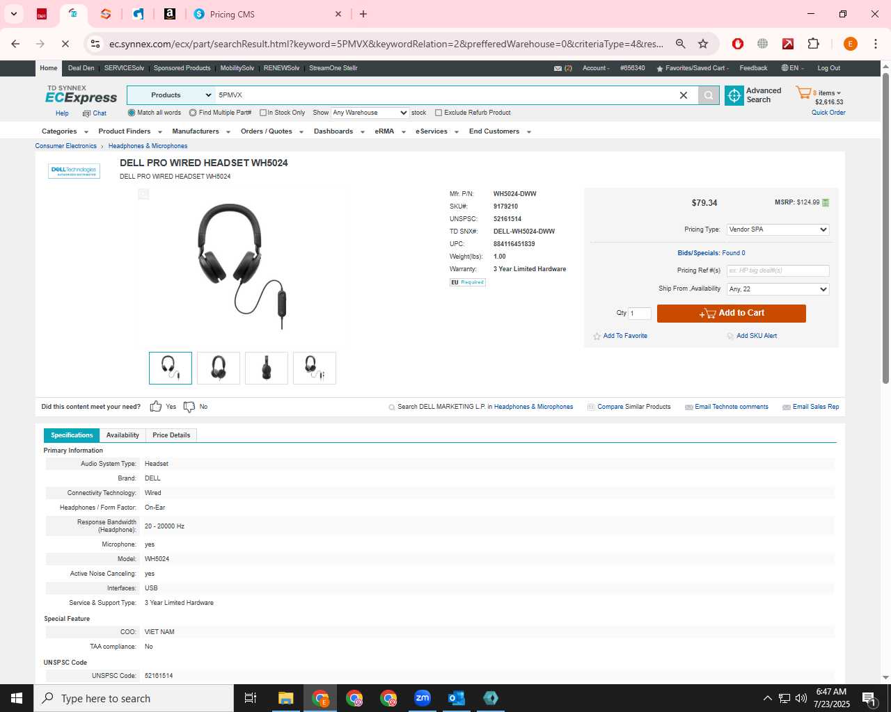Click Headphones & Microphones breadcrumb
Image resolution: width=891 pixels, height=712 pixels.
(x=148, y=146)
